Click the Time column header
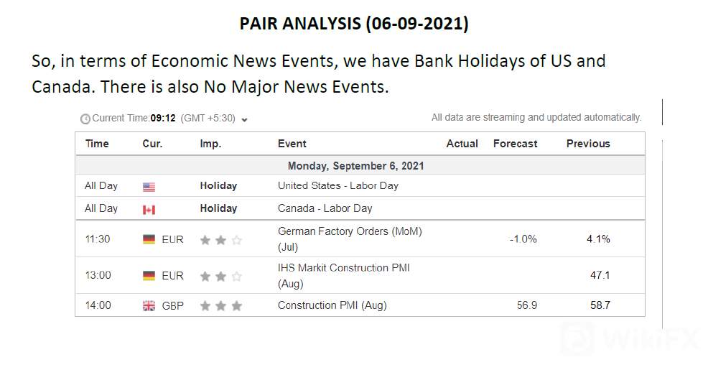This screenshot has width=708, height=370. pos(97,144)
